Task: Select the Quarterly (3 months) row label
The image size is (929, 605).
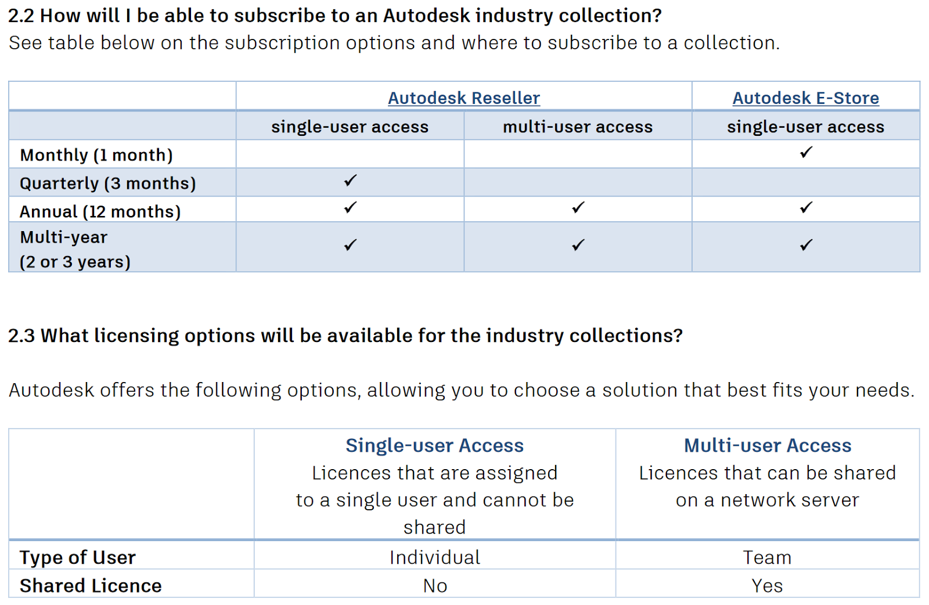Action: click(x=108, y=183)
